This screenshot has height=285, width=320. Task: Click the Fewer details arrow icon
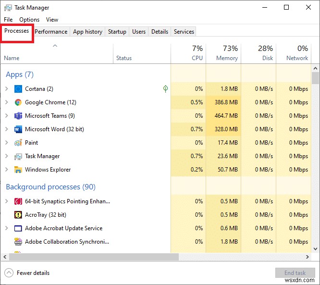tap(9, 273)
